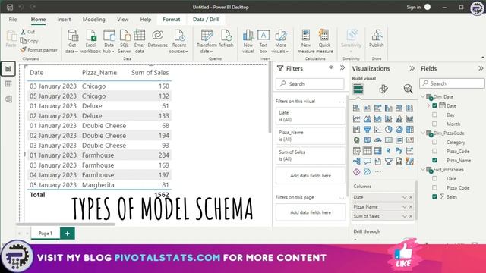This screenshot has width=486, height=273.
Task: Switch visual to Matrix
Action: click(x=378, y=151)
